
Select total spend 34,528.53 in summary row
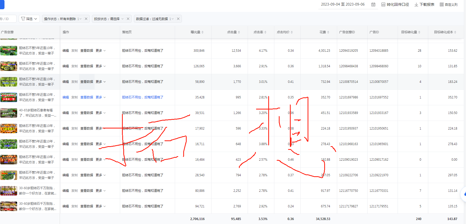[x=323, y=219]
